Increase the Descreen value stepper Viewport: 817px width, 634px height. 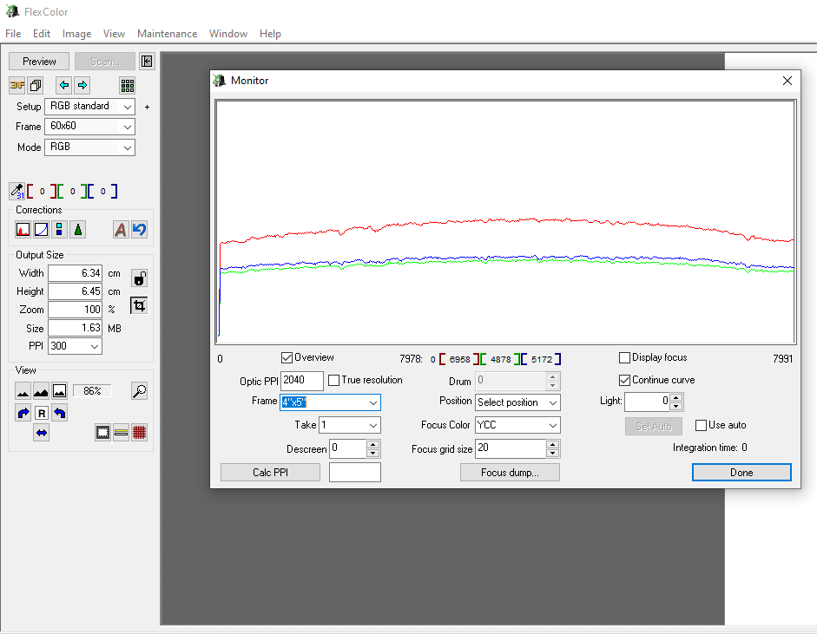click(372, 445)
